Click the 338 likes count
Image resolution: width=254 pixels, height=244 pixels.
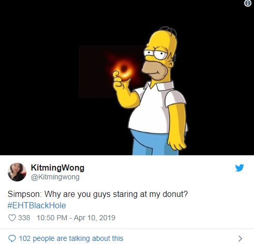(x=24, y=218)
